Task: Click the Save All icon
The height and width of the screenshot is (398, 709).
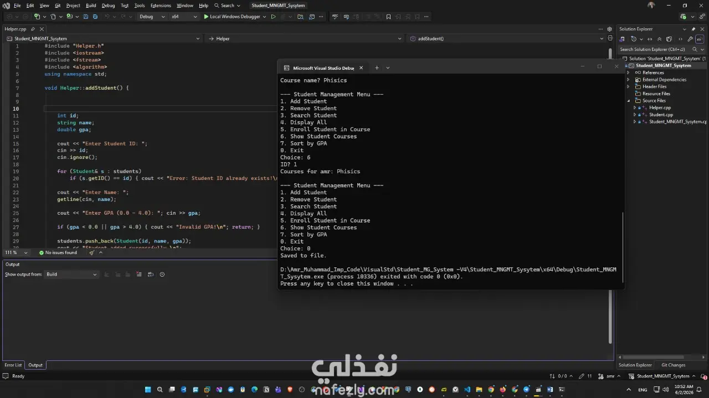Action: 95,17
